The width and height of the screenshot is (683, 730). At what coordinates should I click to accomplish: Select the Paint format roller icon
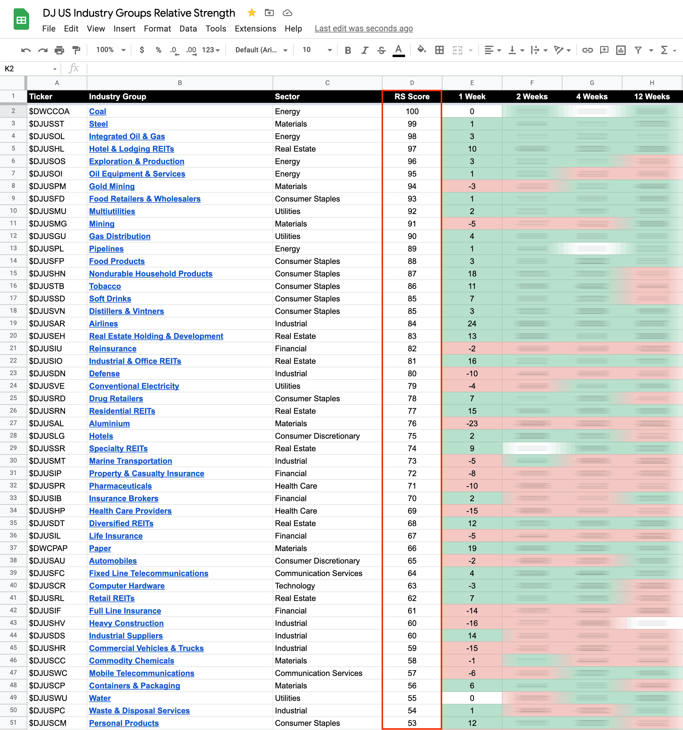coord(76,50)
